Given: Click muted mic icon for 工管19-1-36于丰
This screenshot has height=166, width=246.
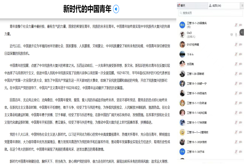Looking at the screenshot, I should pos(236,152).
